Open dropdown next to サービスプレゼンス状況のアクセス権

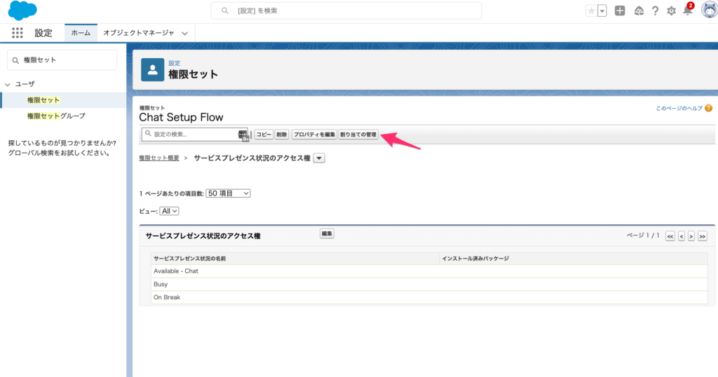[x=319, y=158]
